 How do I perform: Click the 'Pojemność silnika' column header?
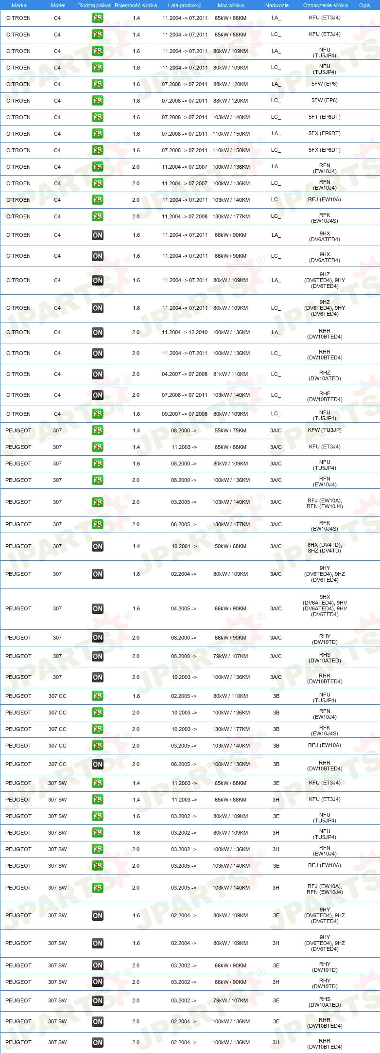click(x=136, y=5)
